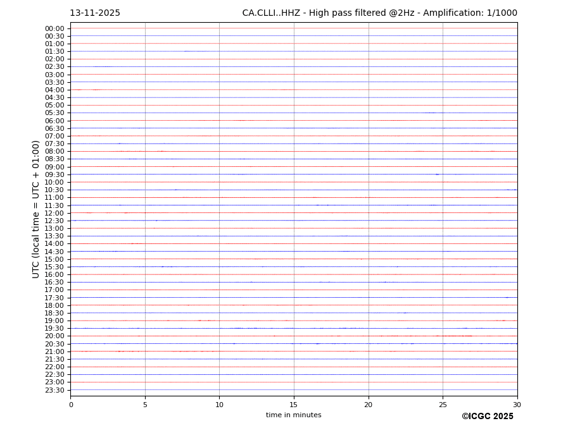This screenshot has width=587, height=440.
Task: Click the 0 tick on the minutes axis
Action: (71, 405)
